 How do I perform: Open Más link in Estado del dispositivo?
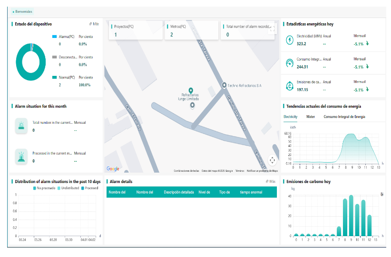click(x=94, y=24)
